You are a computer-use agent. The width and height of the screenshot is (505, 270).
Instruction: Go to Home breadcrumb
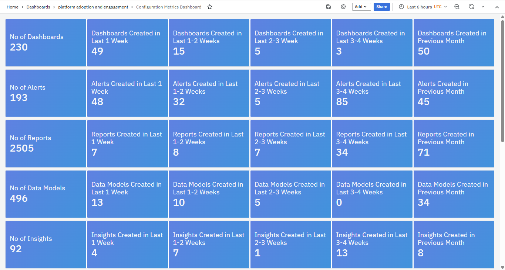pyautogui.click(x=13, y=7)
